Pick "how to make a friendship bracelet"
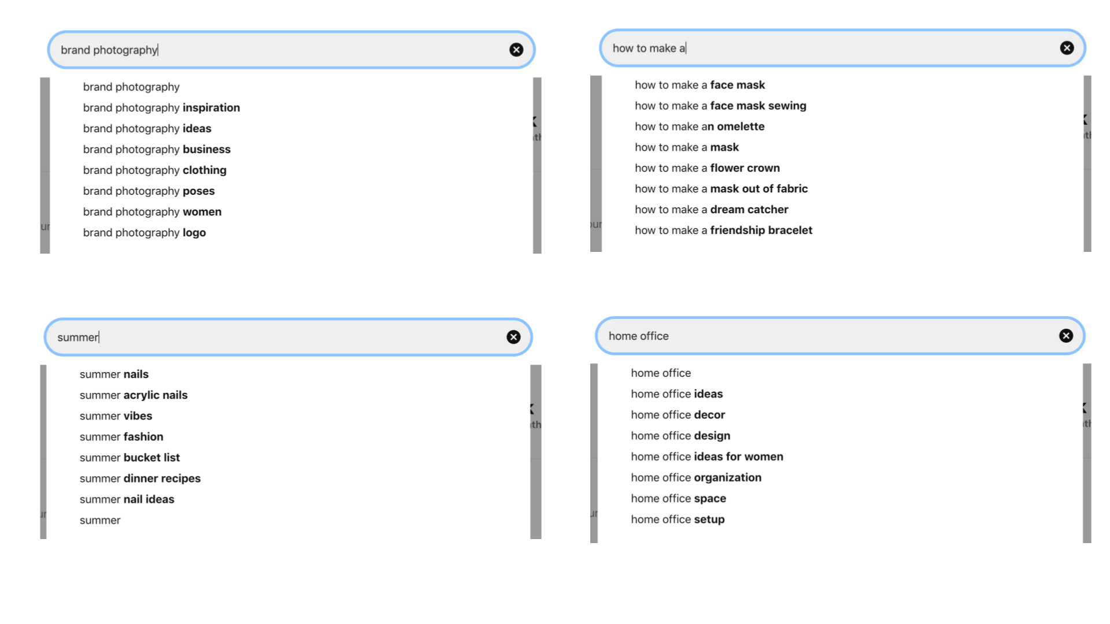 pyautogui.click(x=723, y=230)
